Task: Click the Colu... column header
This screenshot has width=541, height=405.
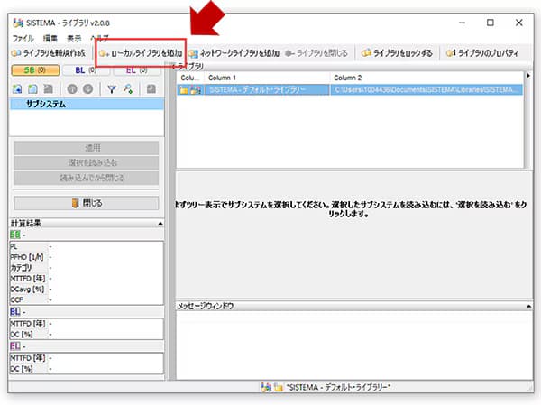Action: (190, 78)
